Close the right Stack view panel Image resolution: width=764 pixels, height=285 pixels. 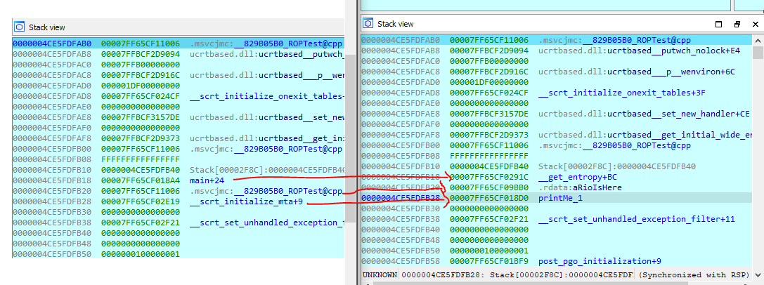tap(754, 24)
